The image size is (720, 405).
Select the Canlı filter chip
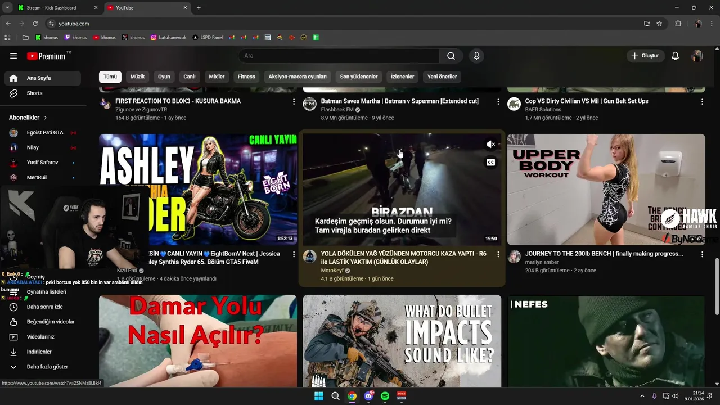click(x=190, y=76)
